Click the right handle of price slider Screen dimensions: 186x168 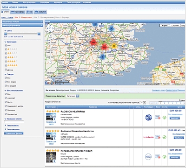coord(39,34)
